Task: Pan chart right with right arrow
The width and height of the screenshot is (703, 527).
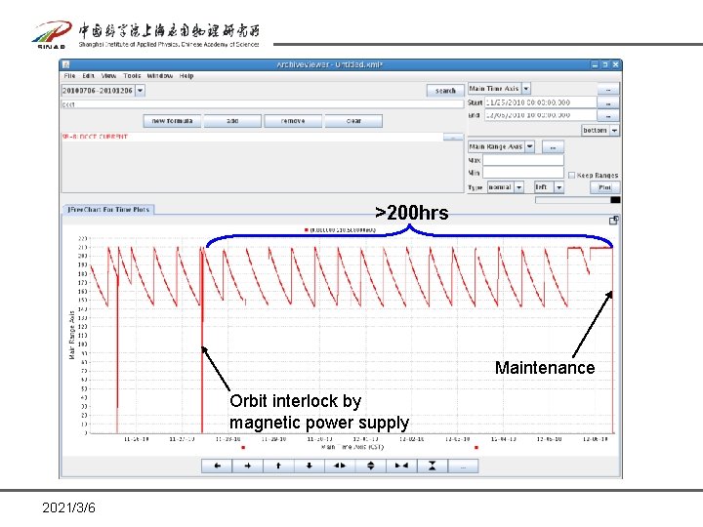Action: point(247,466)
